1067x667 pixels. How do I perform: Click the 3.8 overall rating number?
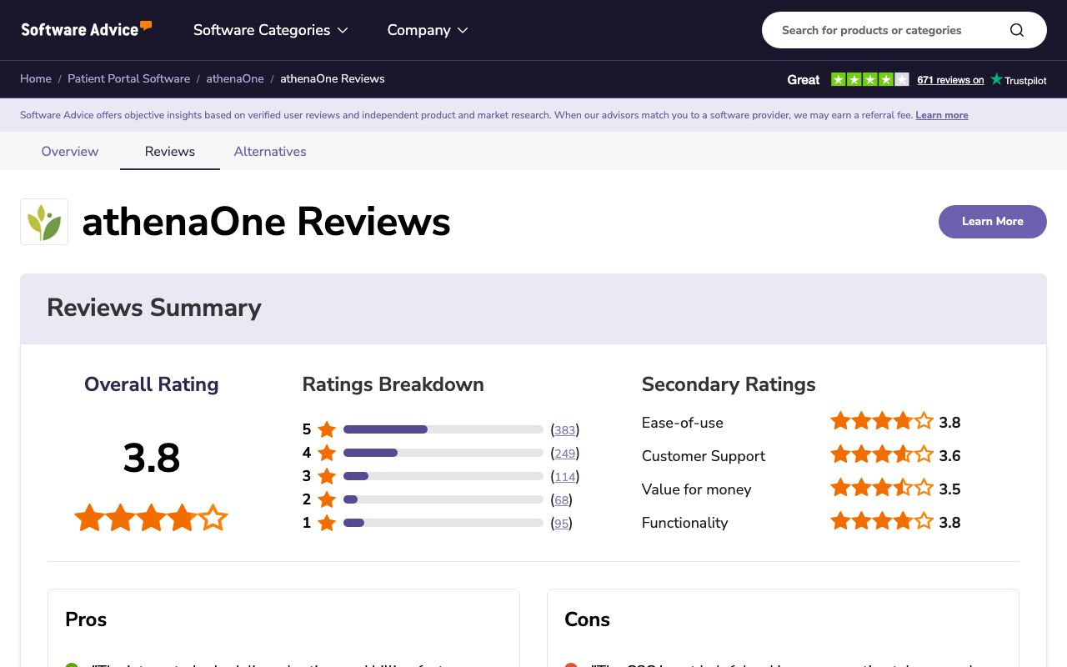[152, 458]
